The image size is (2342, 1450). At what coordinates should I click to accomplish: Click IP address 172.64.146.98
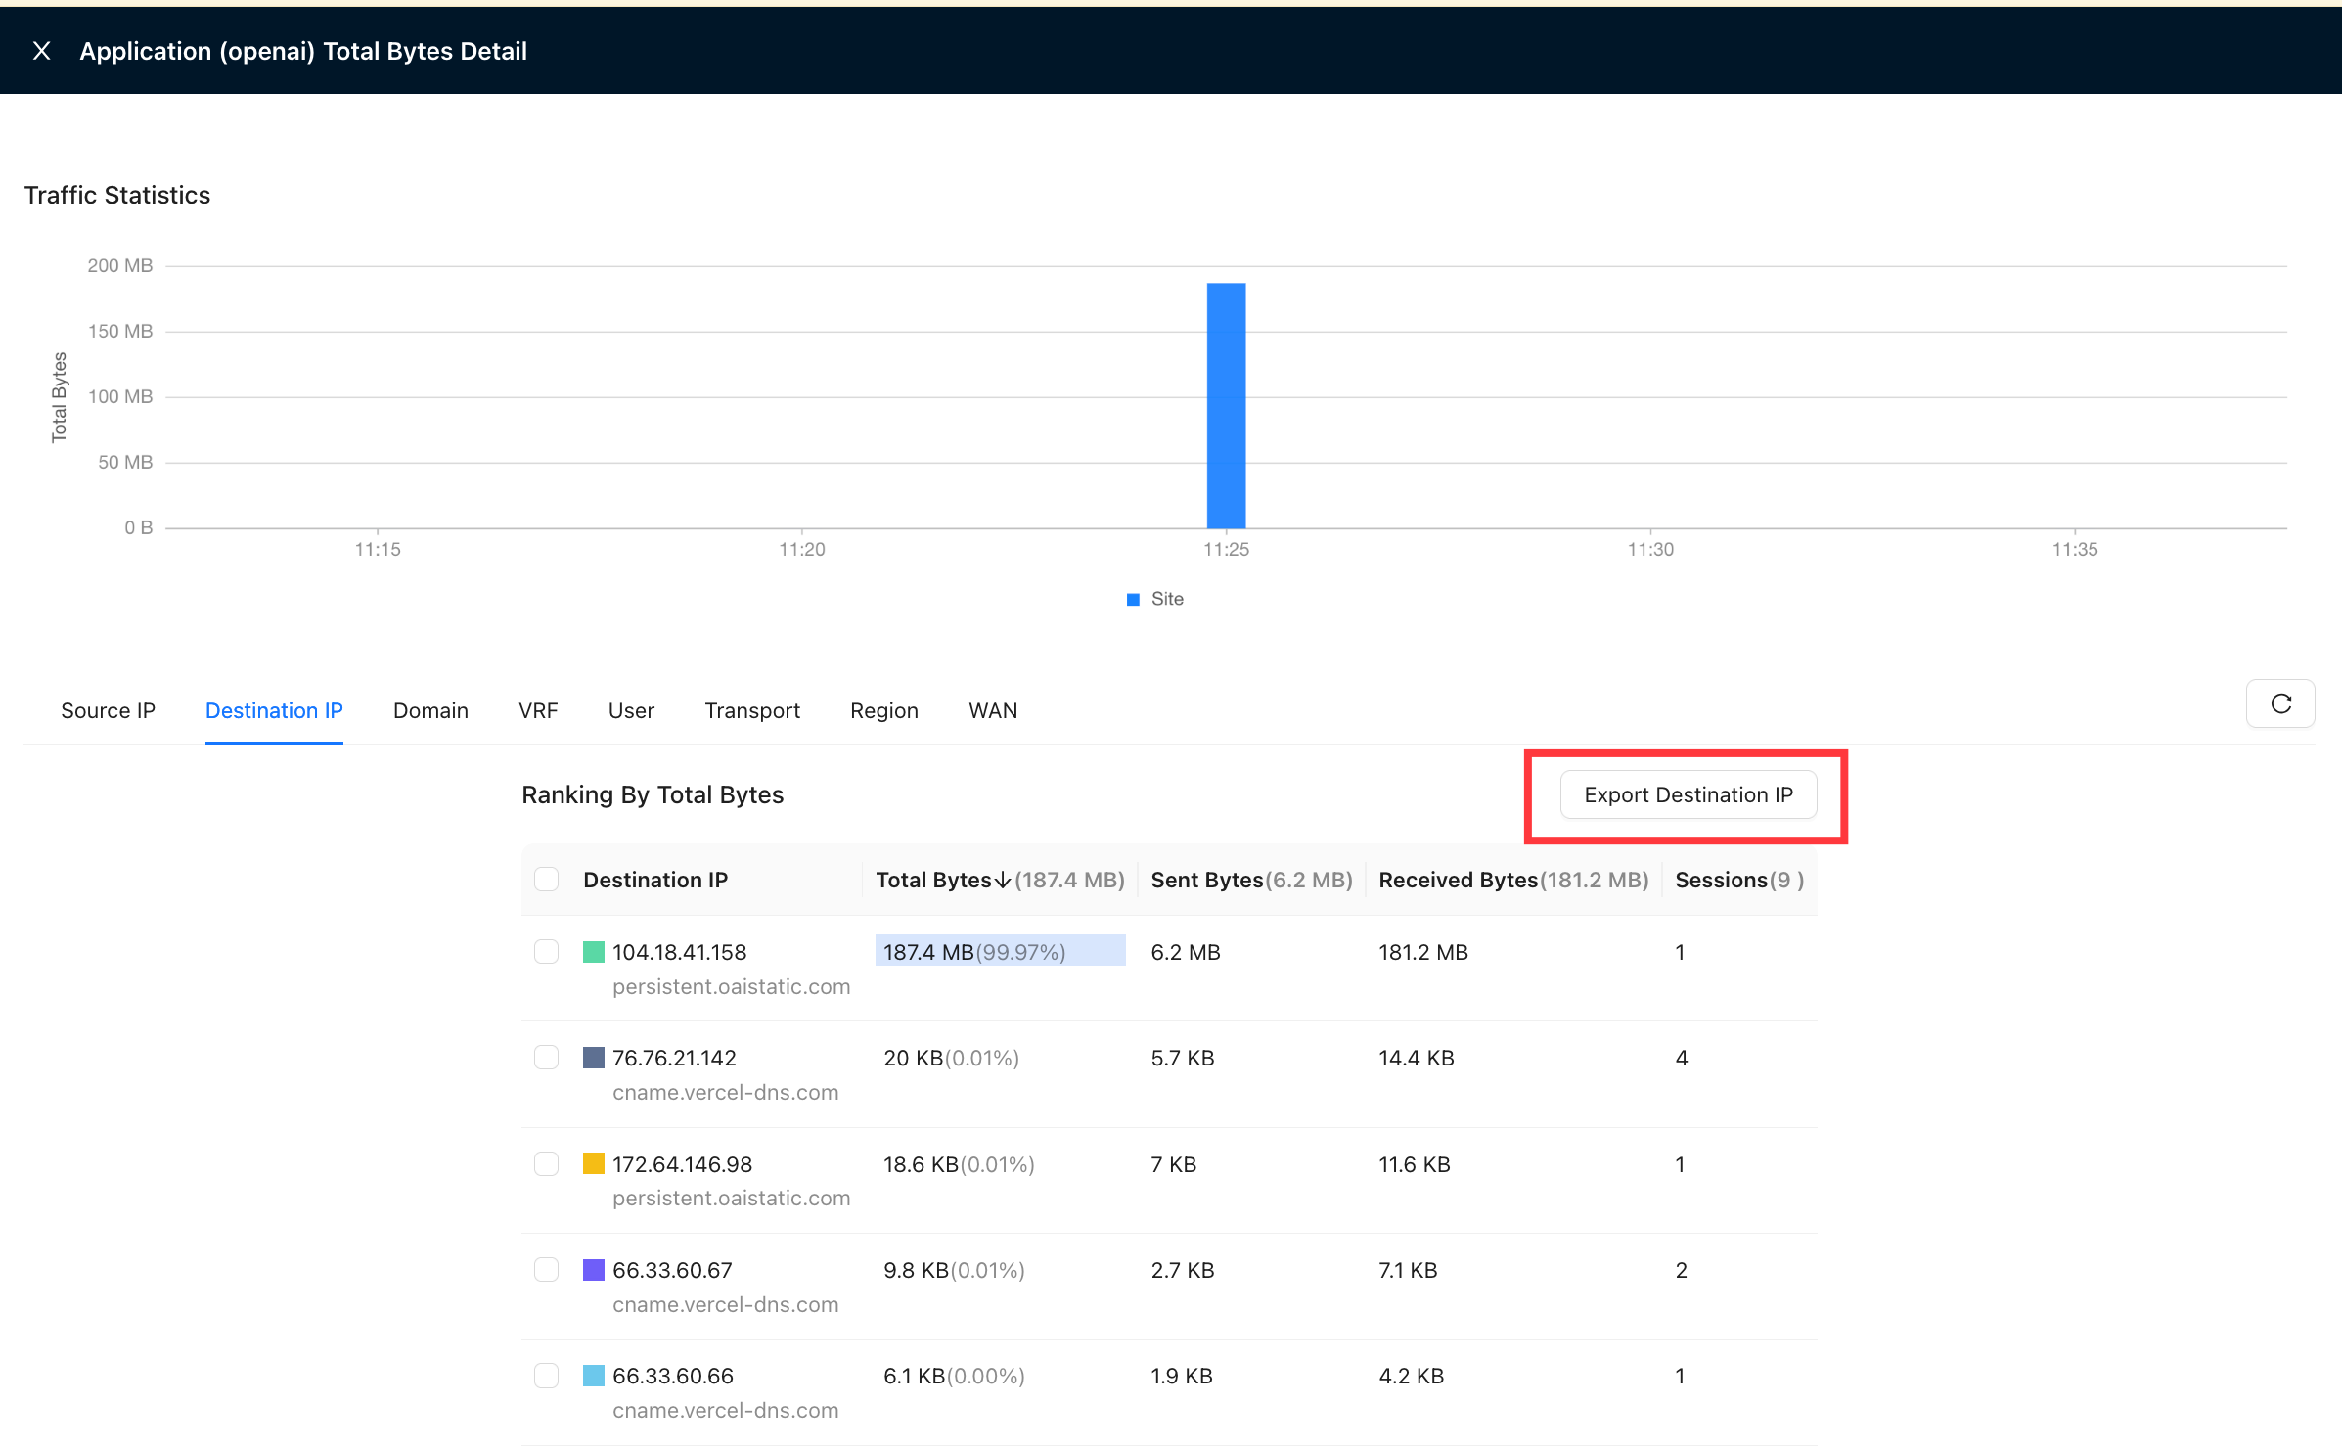[x=683, y=1164]
